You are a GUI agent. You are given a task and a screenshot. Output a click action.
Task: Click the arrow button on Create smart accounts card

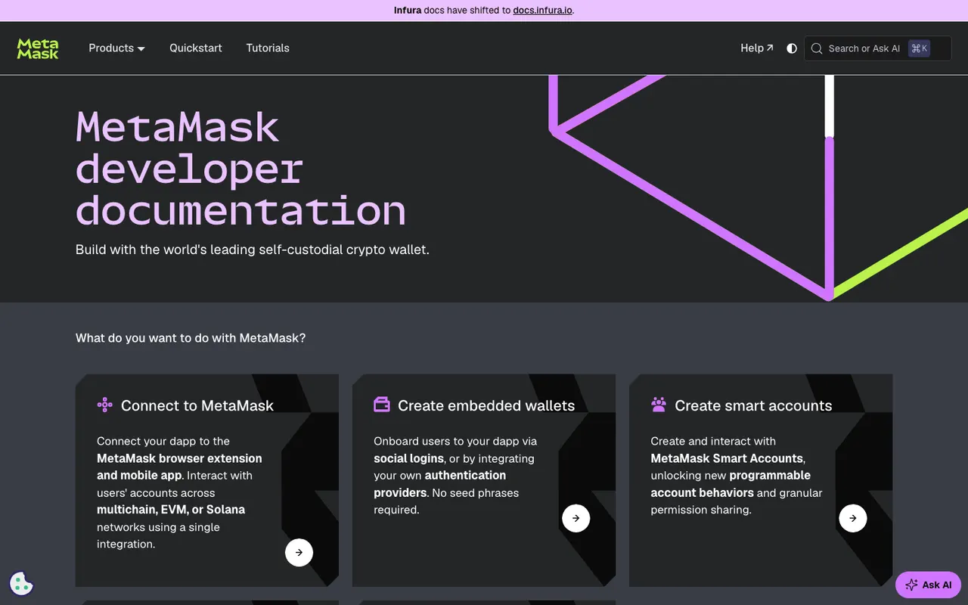(852, 518)
